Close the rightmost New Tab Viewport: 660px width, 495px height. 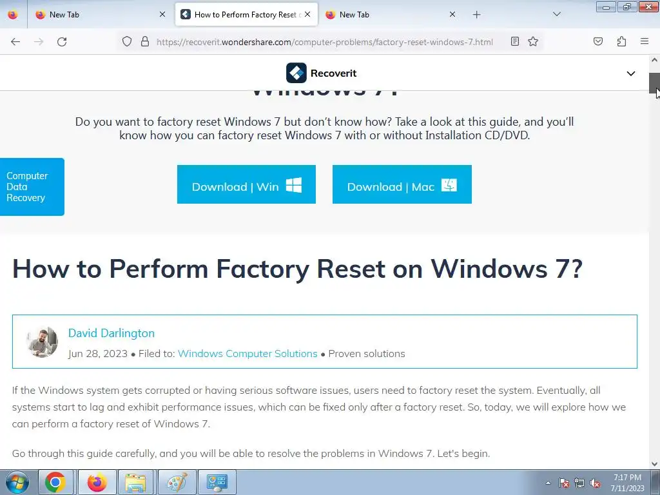(452, 14)
